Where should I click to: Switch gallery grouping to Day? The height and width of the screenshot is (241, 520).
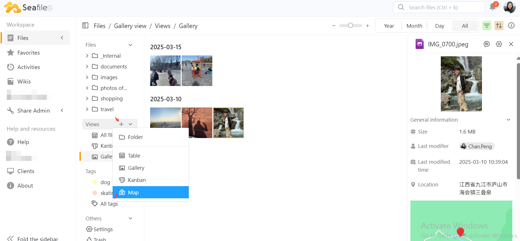439,26
